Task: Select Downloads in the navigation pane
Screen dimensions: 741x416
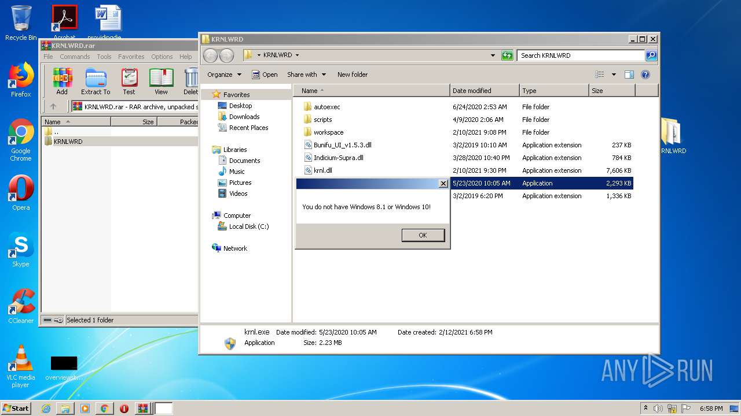Action: 239,117
